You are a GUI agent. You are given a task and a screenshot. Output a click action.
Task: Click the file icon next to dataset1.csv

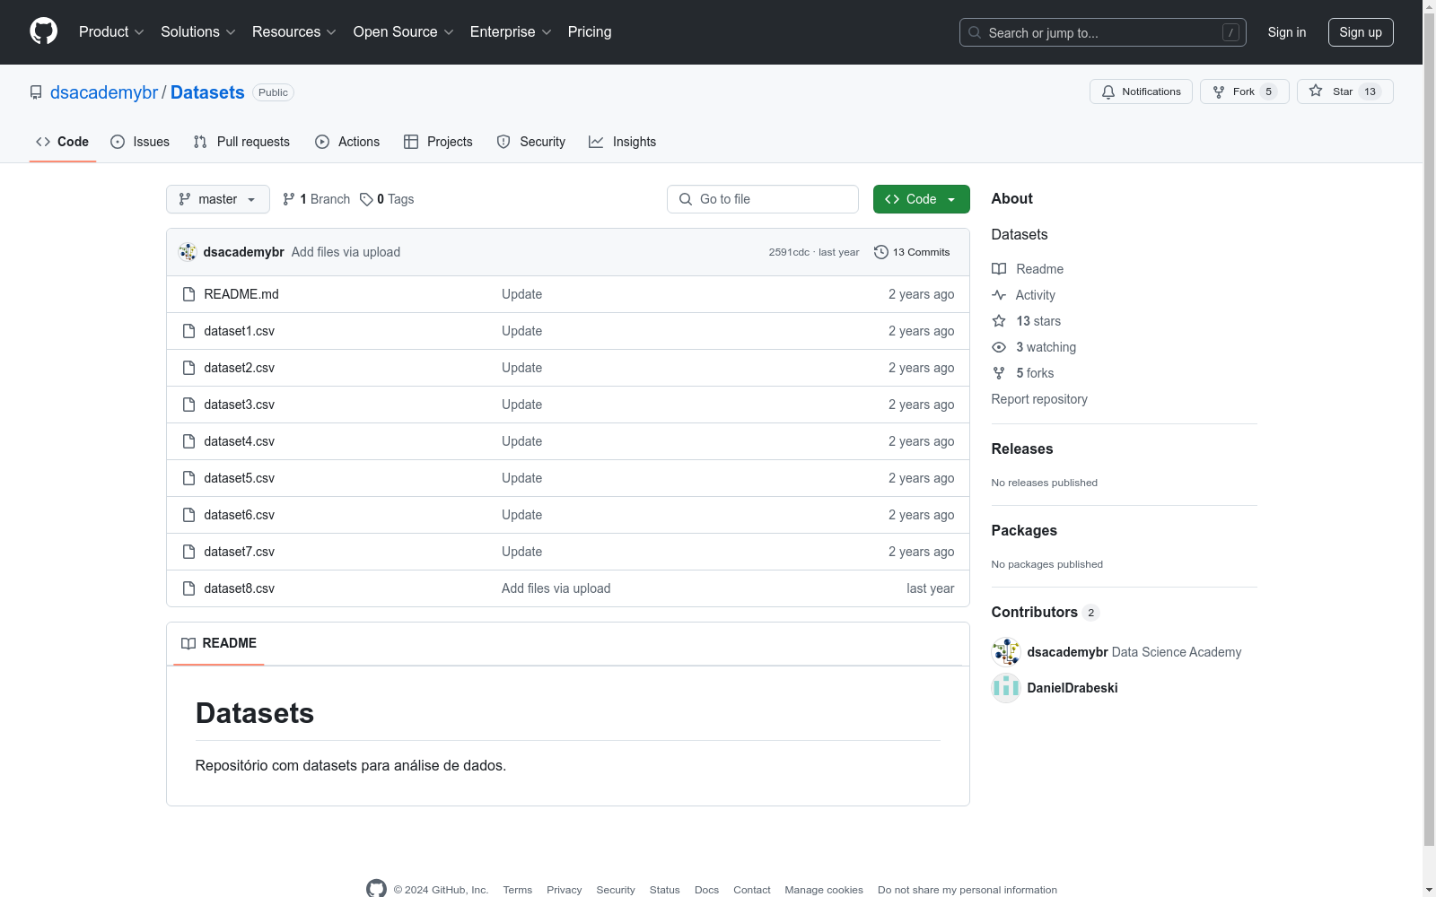188,331
